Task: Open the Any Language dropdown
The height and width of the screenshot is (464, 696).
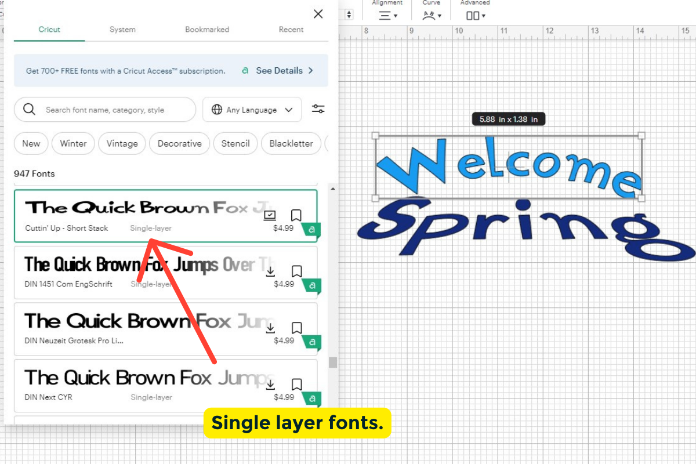Action: click(252, 110)
